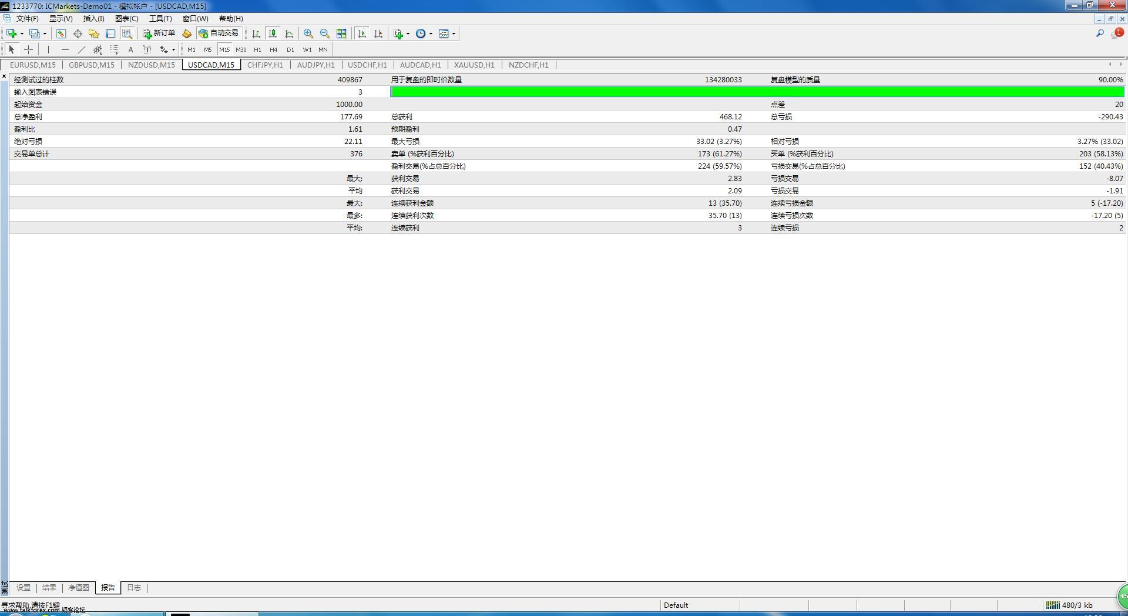Click the green modelling quality bar
The height and width of the screenshot is (616, 1128).
coord(757,92)
